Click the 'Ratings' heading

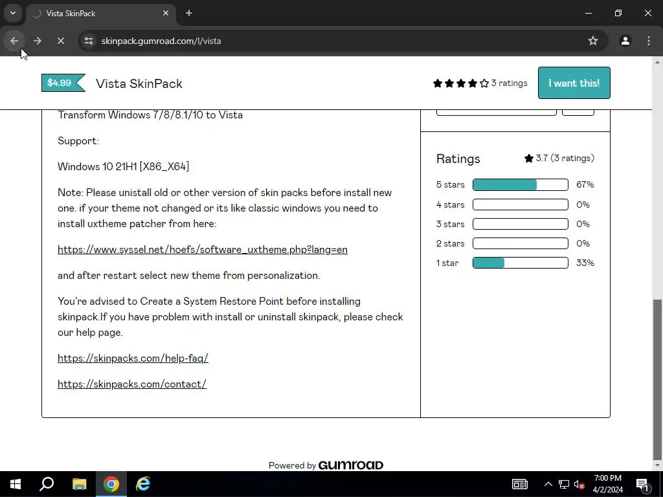tap(458, 159)
